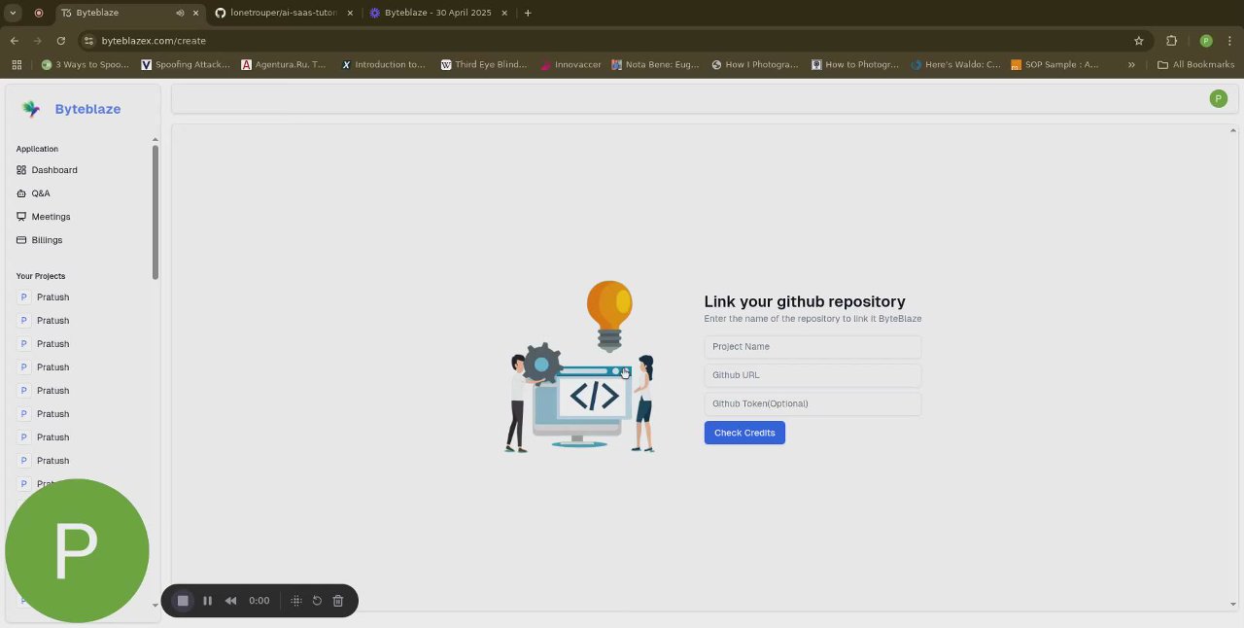This screenshot has height=628, width=1244.
Task: Expand the hidden bookmarks double-chevron
Action: [1131, 65]
